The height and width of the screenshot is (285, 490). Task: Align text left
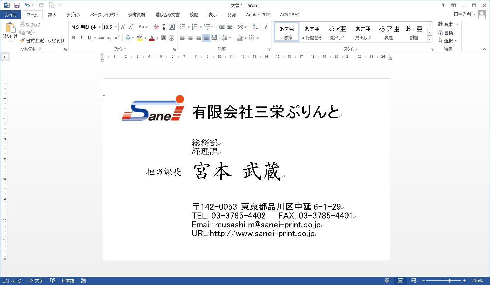click(182, 38)
